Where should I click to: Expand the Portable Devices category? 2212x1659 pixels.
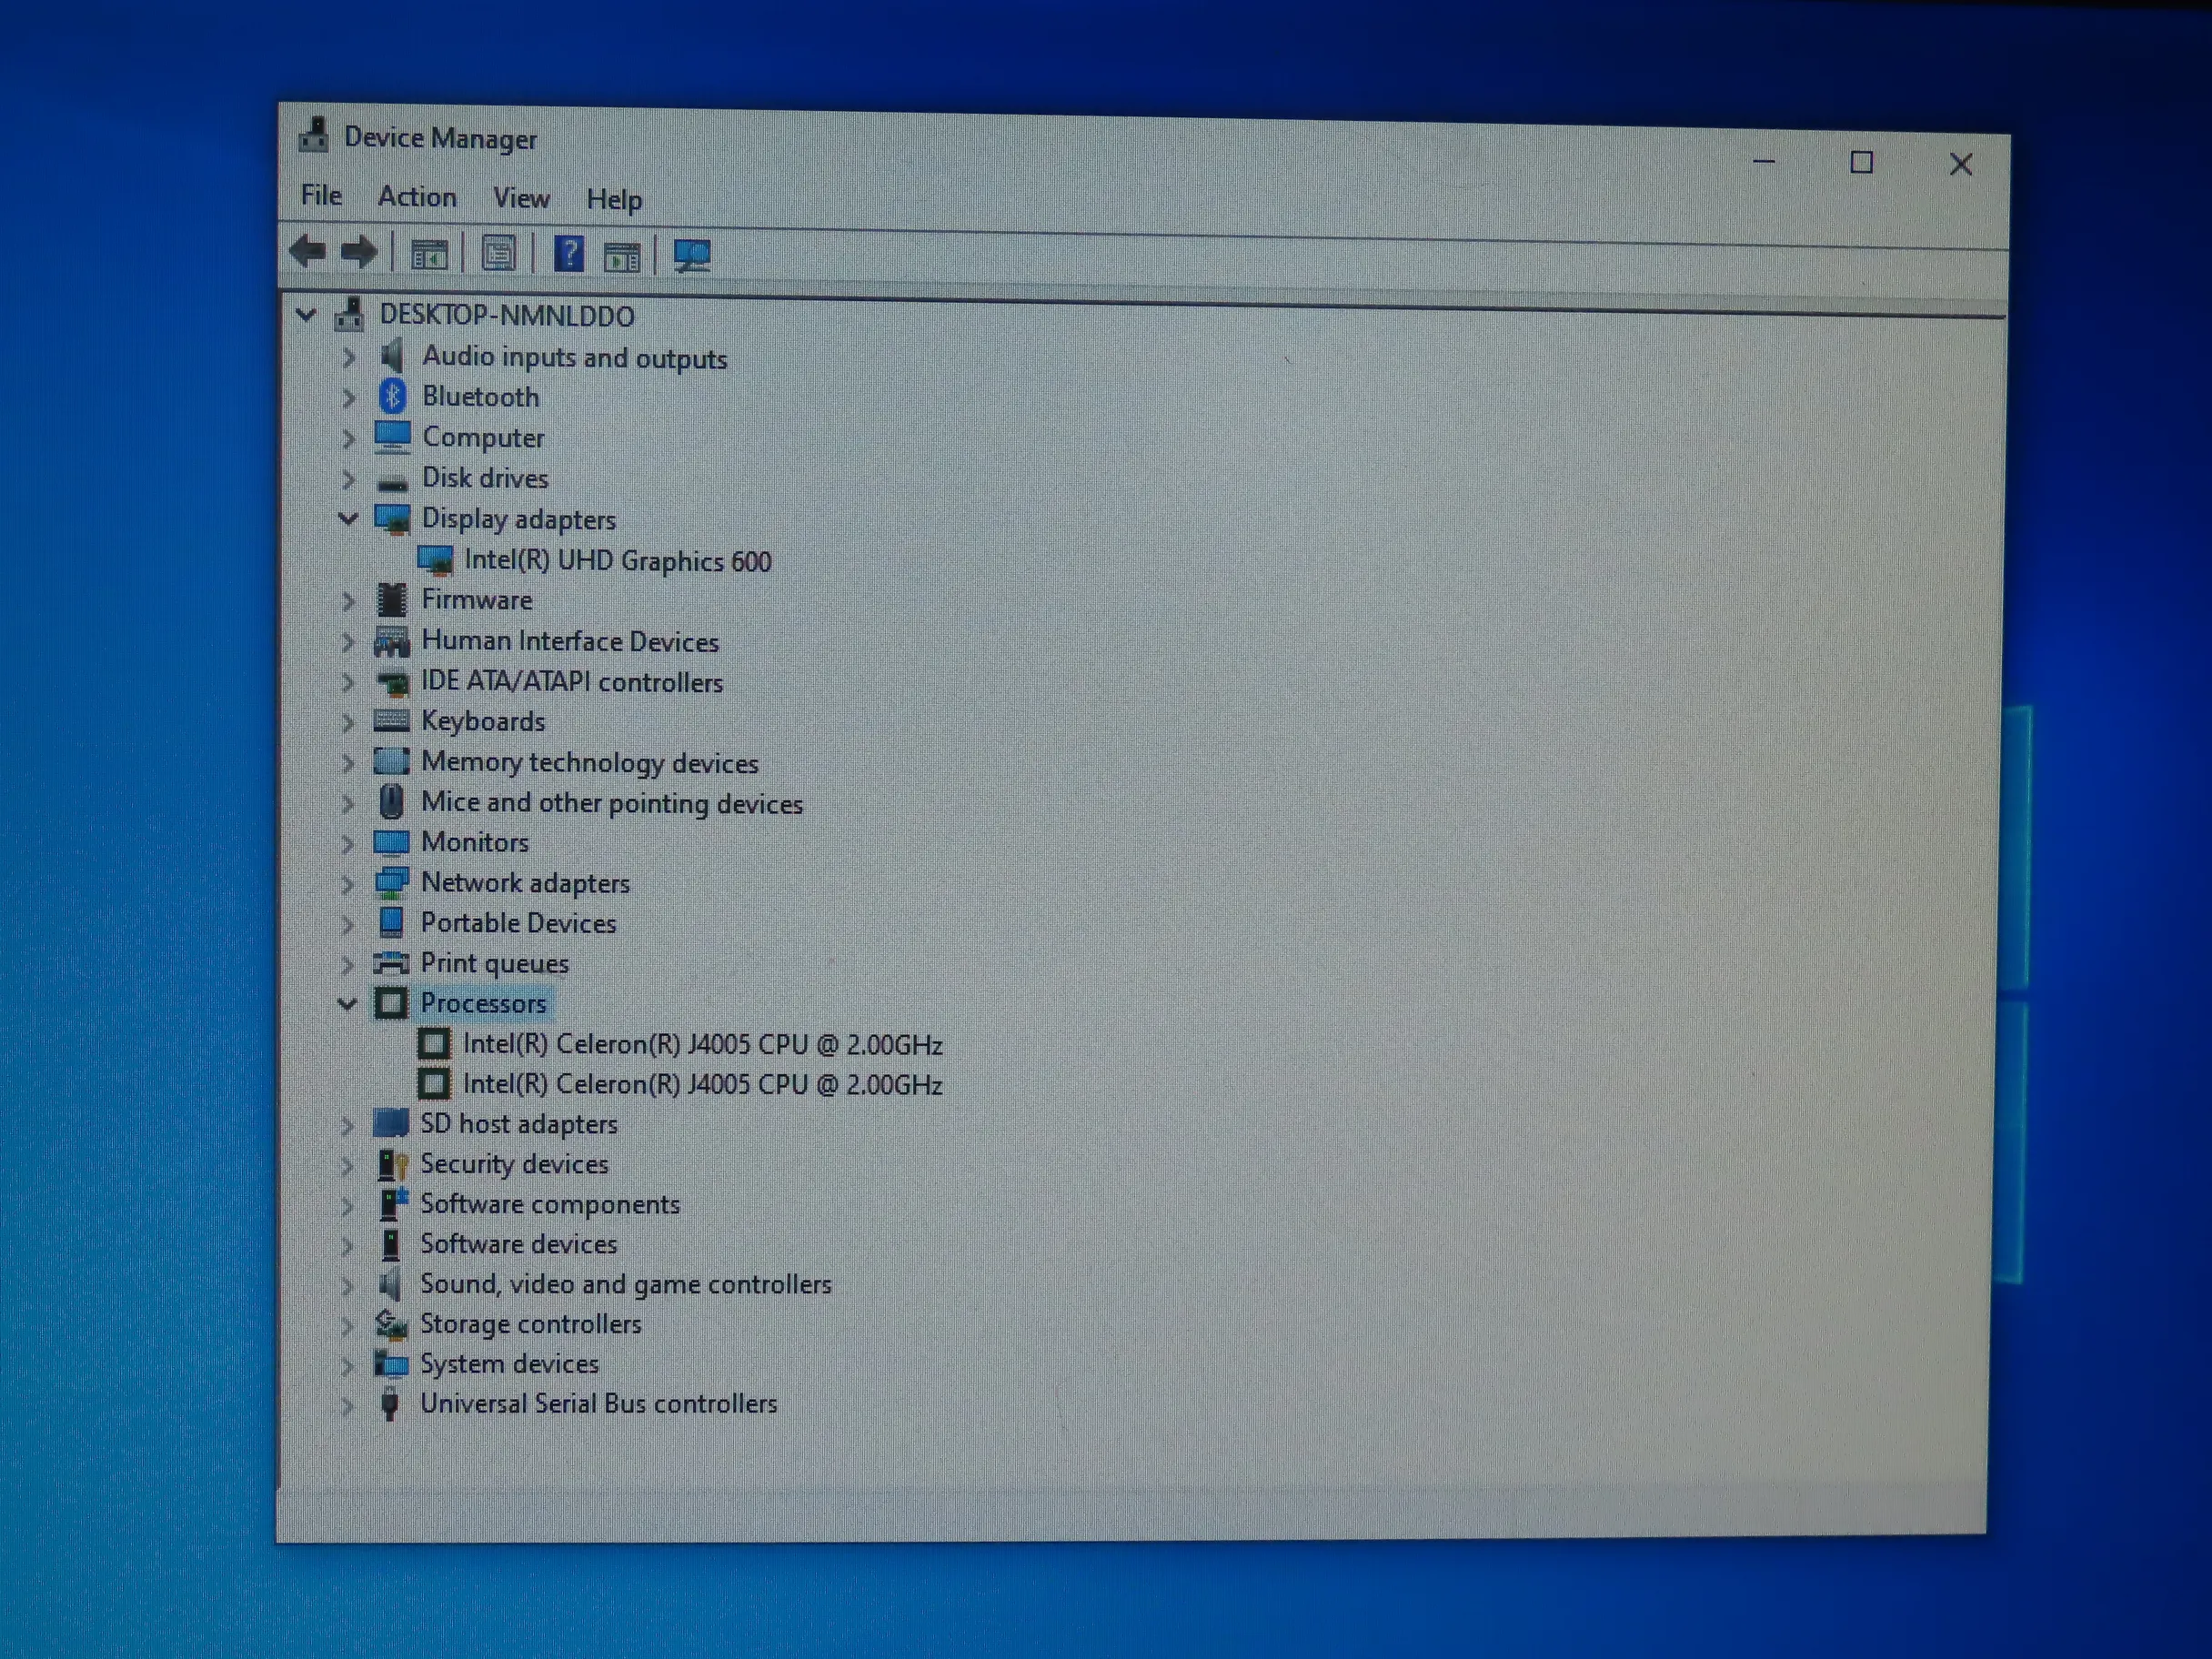coord(347,923)
